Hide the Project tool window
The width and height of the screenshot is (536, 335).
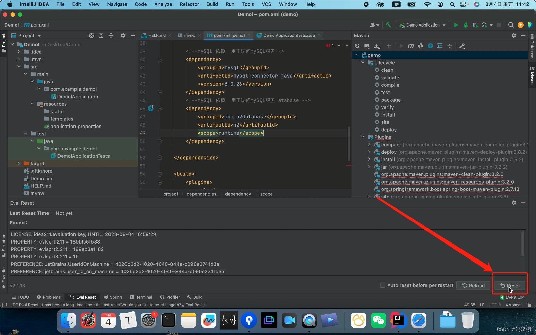pos(133,35)
